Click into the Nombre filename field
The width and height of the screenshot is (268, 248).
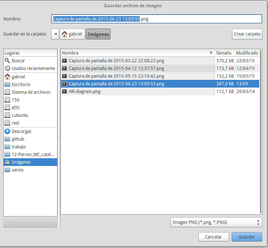point(157,19)
